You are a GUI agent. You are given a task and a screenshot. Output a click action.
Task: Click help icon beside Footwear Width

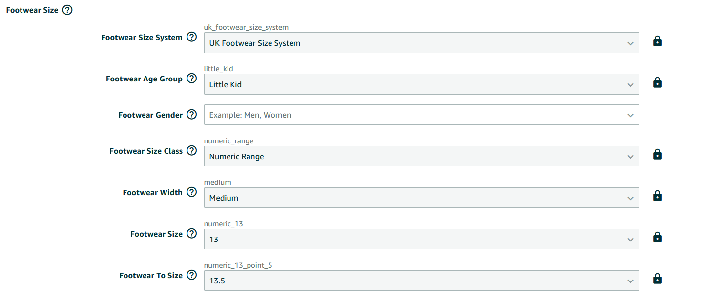click(192, 192)
